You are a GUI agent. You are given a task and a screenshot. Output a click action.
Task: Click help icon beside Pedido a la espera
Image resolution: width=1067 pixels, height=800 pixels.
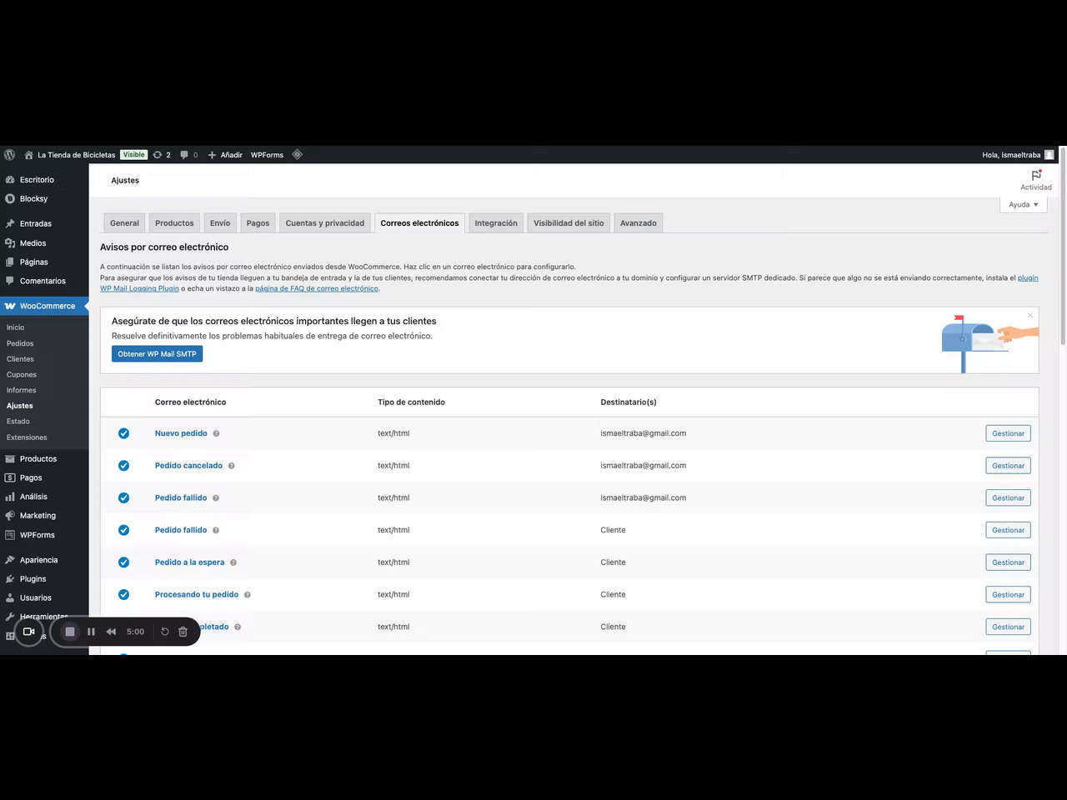click(233, 562)
